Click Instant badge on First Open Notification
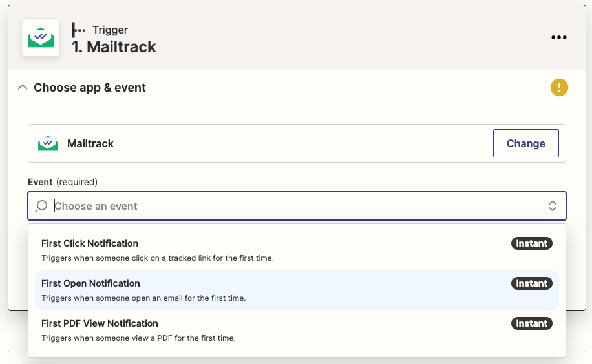This screenshot has height=364, width=592. [x=532, y=283]
